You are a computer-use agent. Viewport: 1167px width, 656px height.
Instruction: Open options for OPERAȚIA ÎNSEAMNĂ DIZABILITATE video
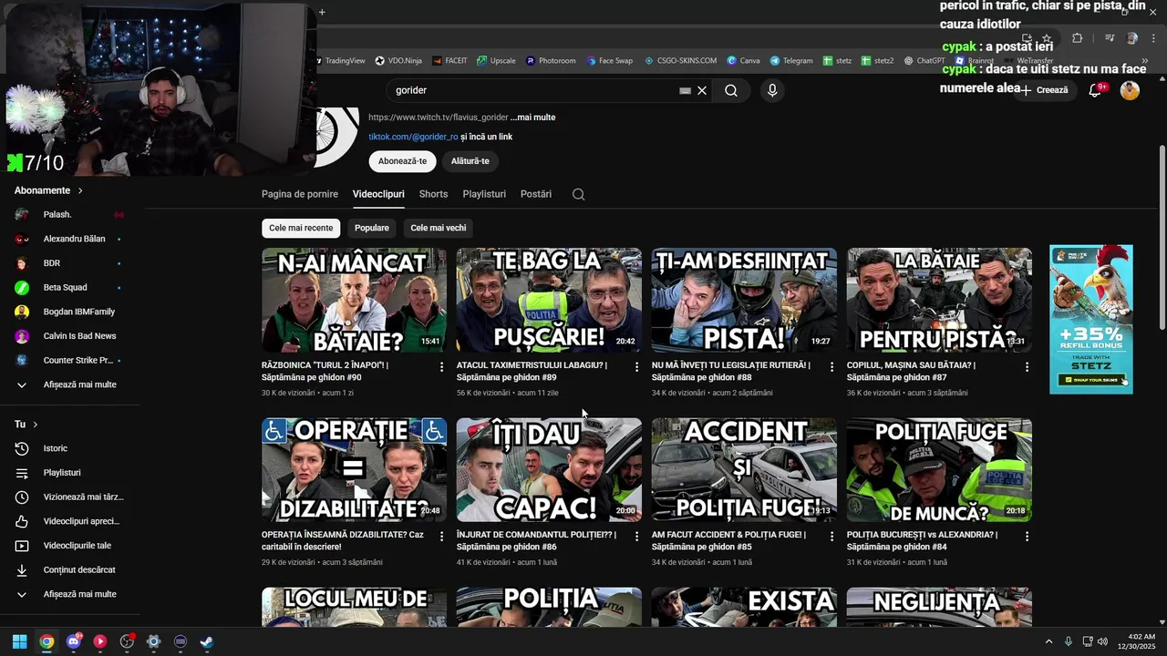click(x=442, y=537)
